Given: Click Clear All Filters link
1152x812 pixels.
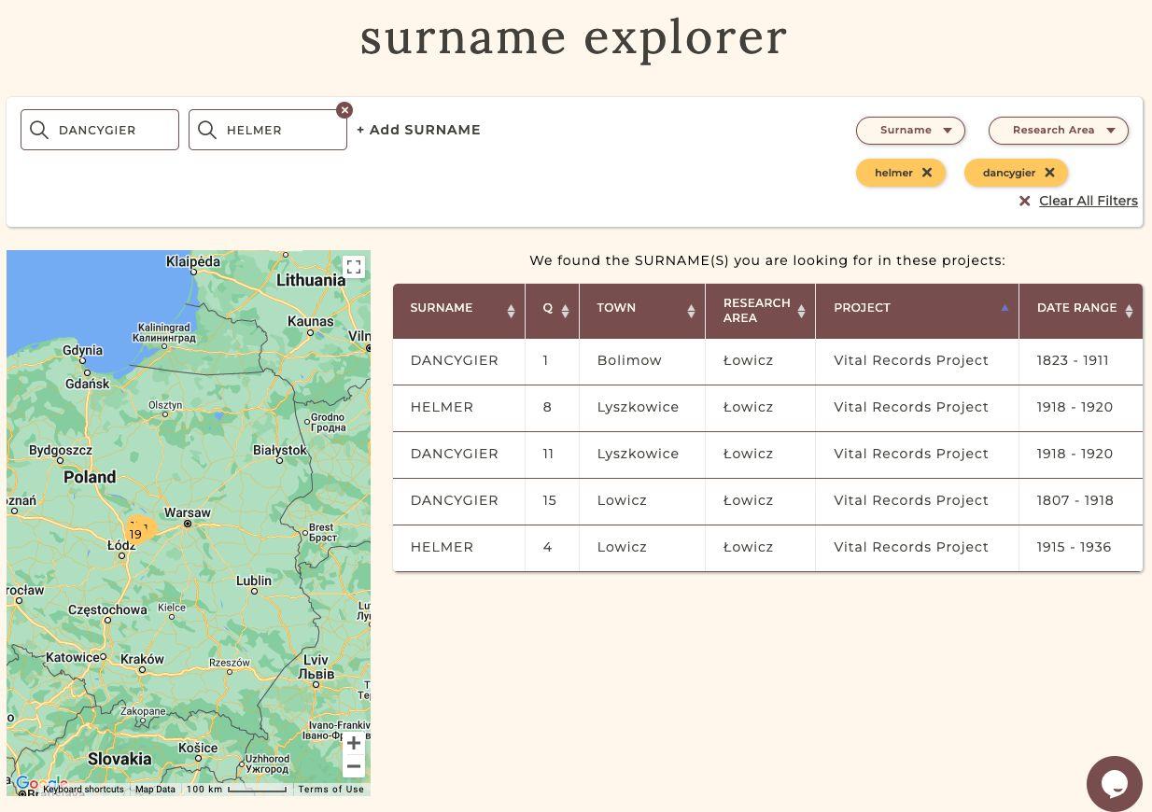Looking at the screenshot, I should click(1088, 201).
